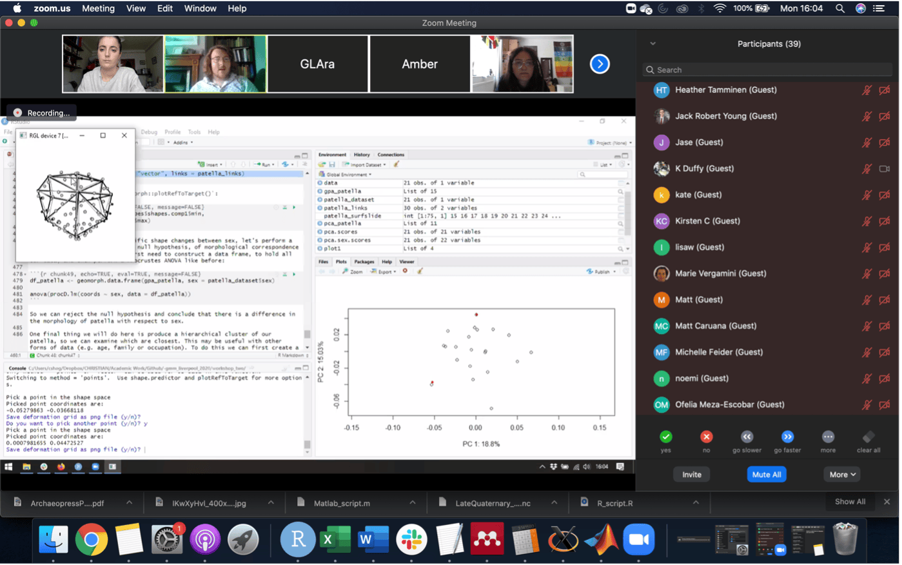This screenshot has width=902, height=565.
Task: Select the Amber participant video tile
Action: [x=420, y=64]
